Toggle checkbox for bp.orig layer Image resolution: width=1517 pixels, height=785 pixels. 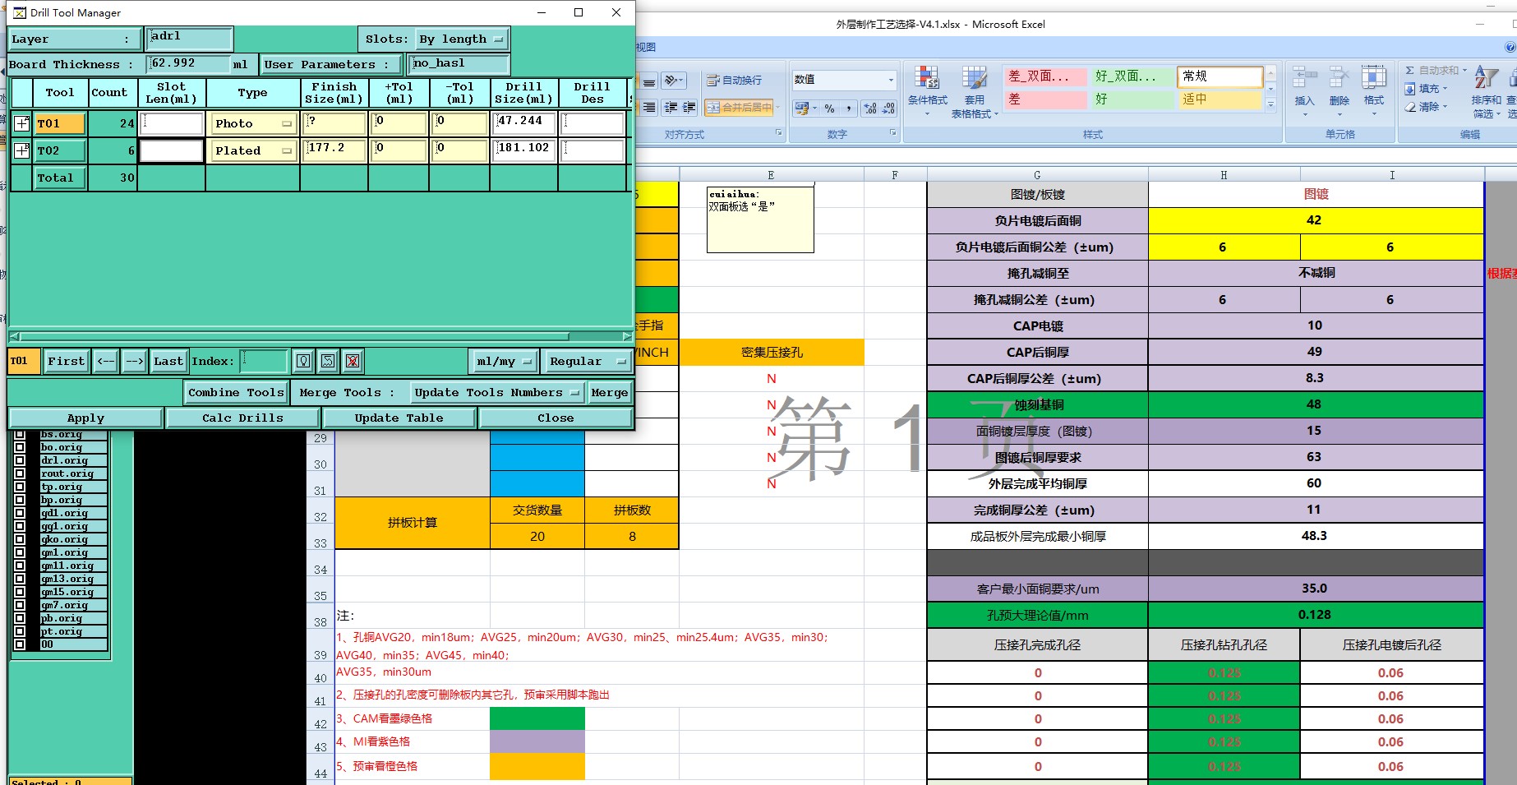click(x=20, y=500)
